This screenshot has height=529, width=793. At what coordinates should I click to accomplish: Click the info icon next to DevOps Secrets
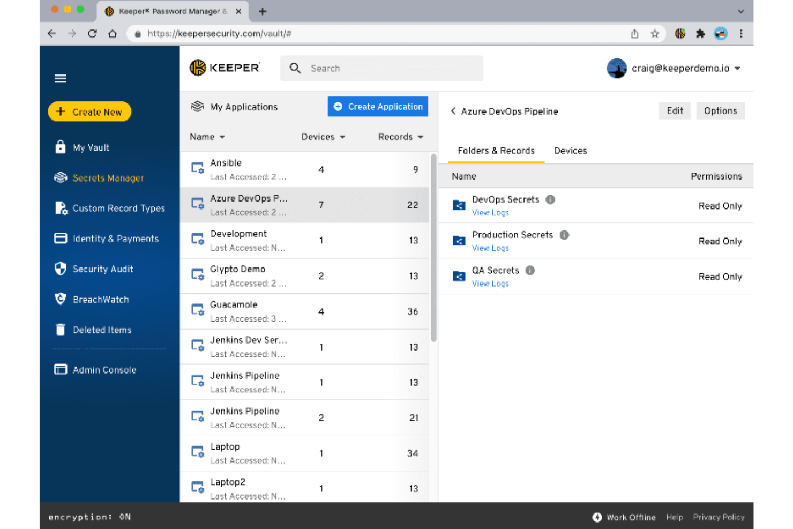coord(550,199)
